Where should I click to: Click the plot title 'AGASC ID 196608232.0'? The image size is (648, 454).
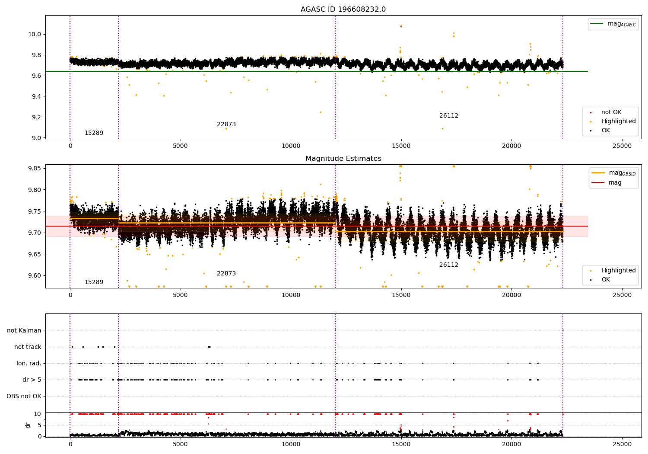343,10
